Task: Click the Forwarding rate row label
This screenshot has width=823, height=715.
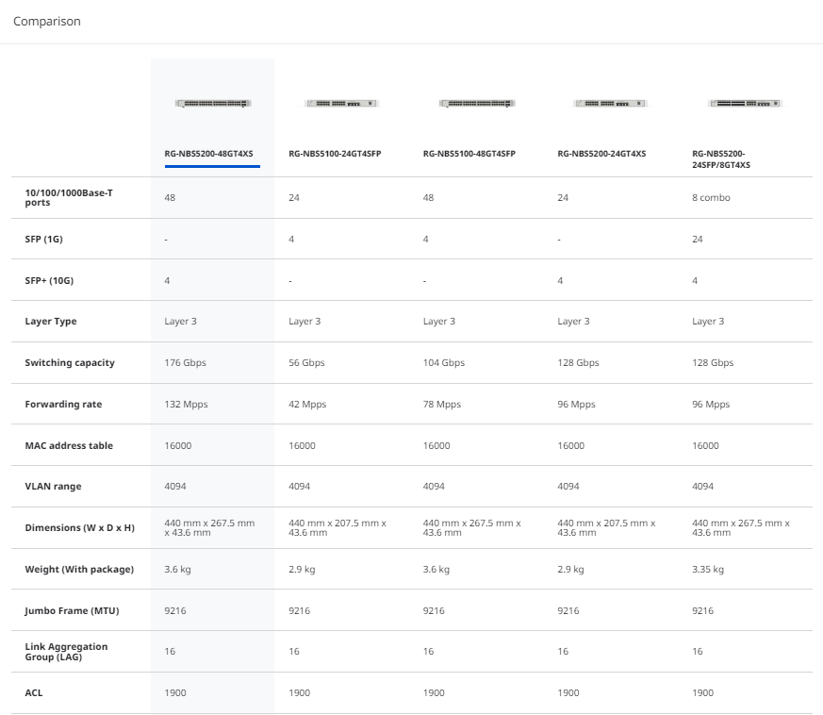Action: [63, 405]
